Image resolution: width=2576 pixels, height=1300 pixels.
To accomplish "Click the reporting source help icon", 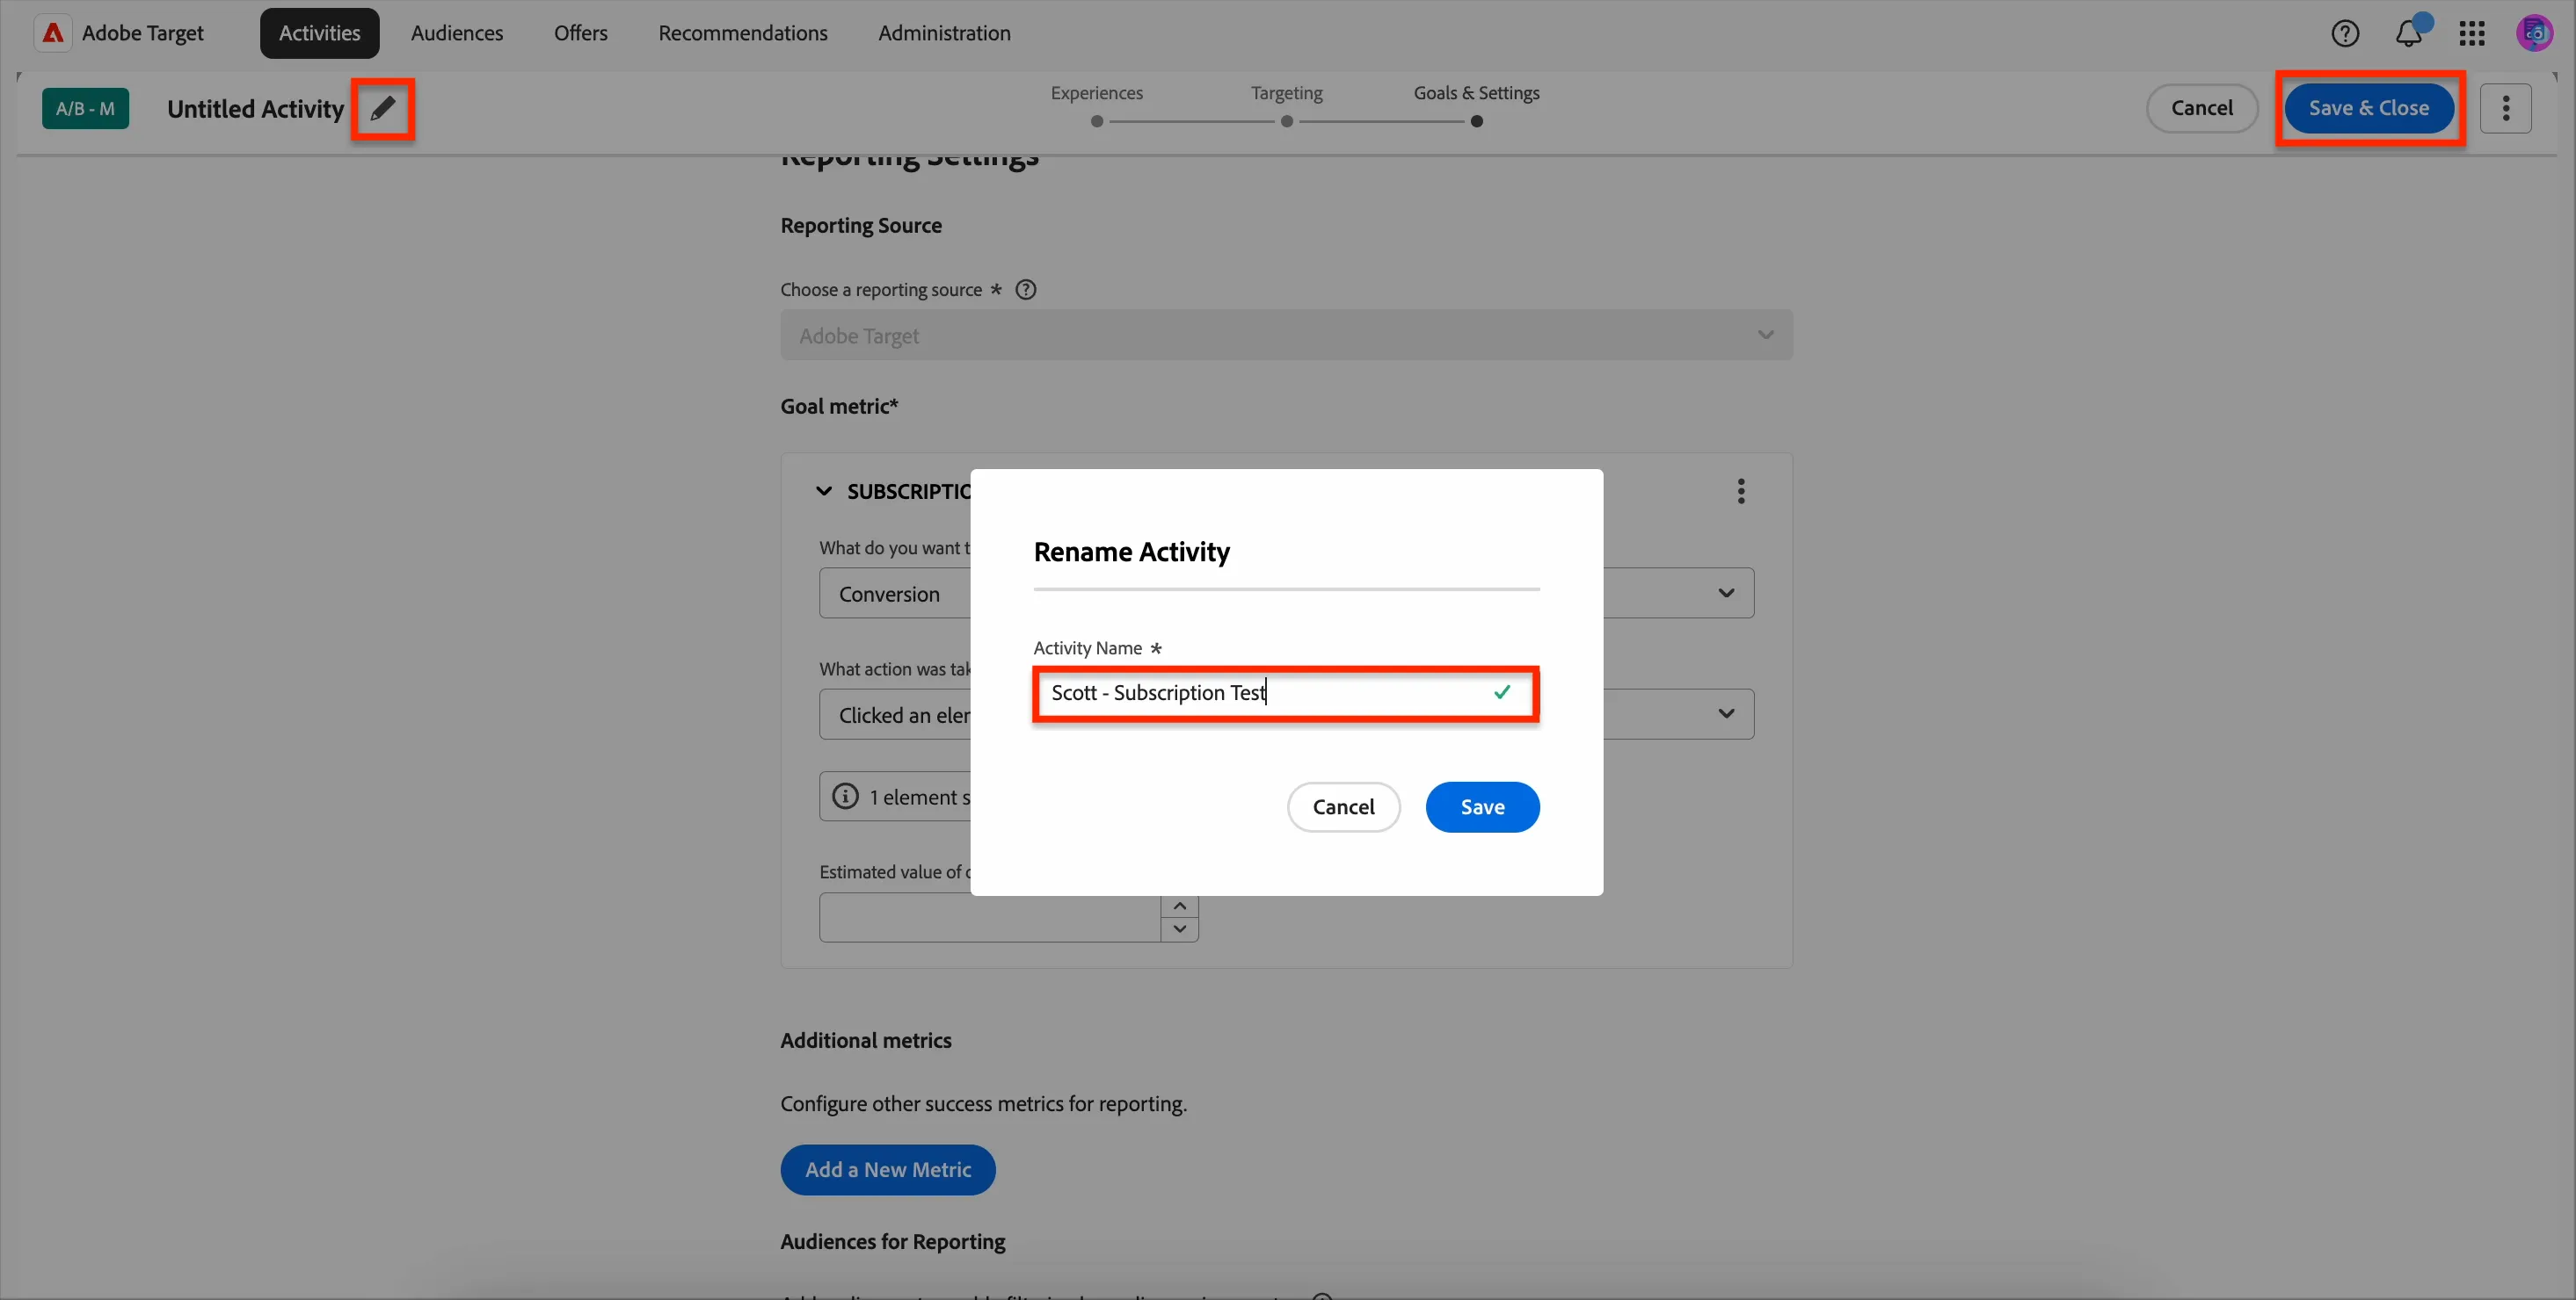I will (1025, 290).
